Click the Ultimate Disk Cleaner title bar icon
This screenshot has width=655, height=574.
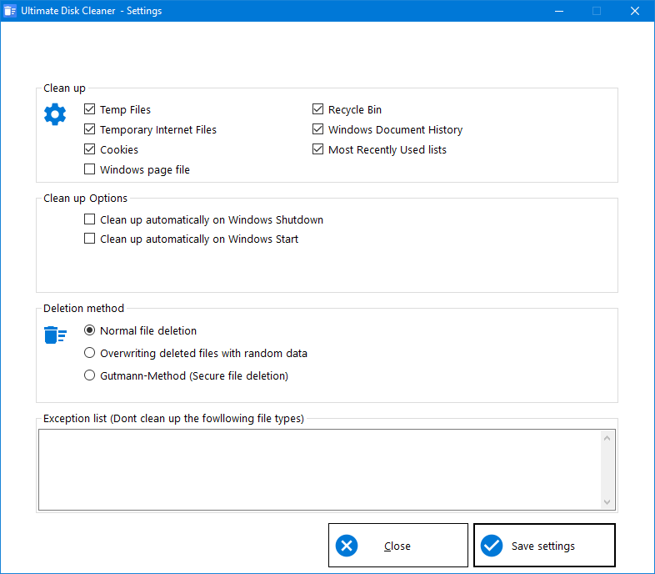pyautogui.click(x=10, y=11)
